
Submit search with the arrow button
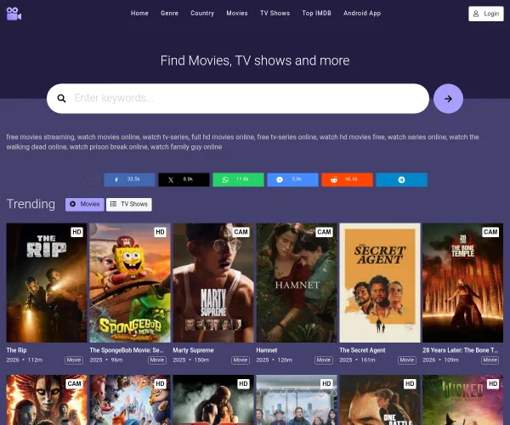[x=448, y=99]
